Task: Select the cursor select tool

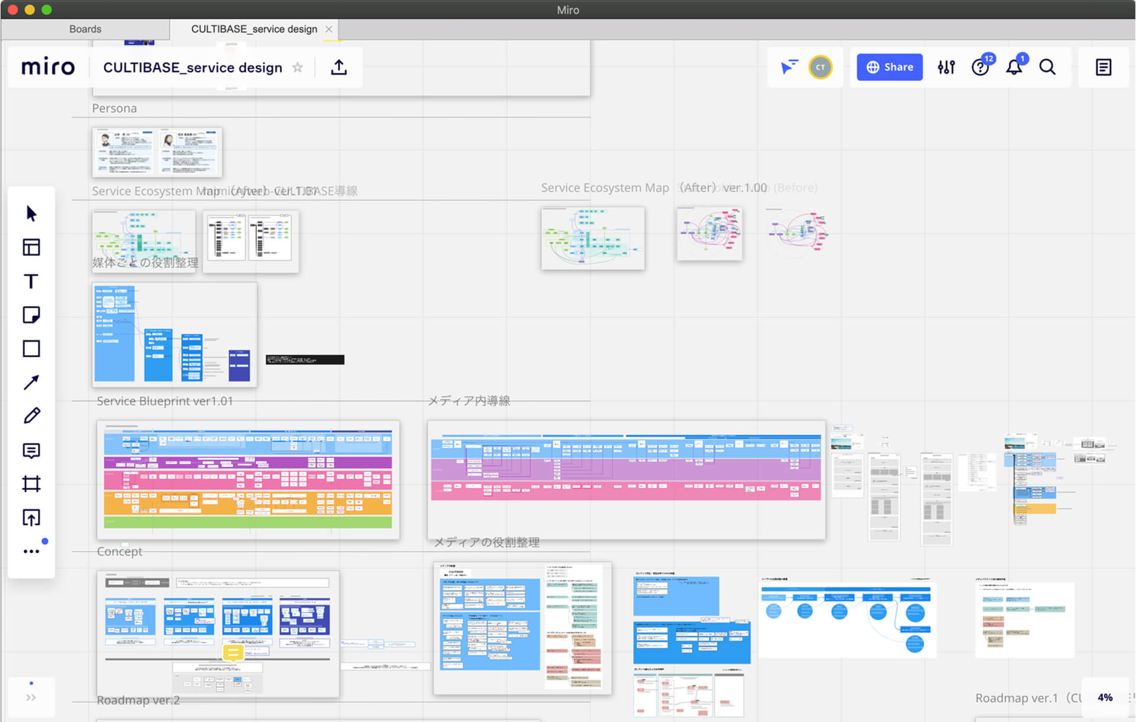Action: pyautogui.click(x=31, y=214)
